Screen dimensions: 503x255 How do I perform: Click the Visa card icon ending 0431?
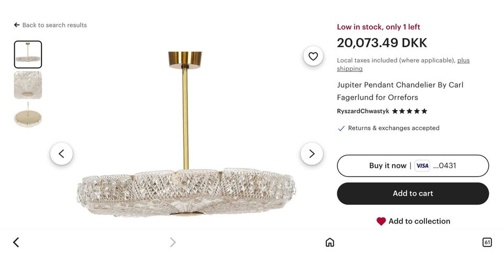click(422, 166)
